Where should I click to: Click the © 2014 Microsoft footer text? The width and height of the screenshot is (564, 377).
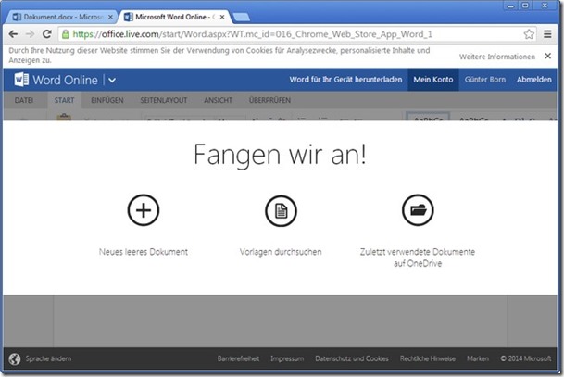pyautogui.click(x=526, y=358)
